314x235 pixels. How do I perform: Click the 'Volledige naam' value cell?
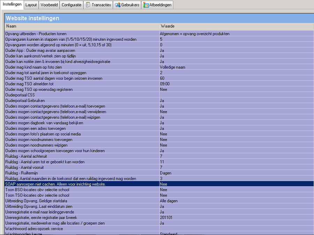pyautogui.click(x=173, y=67)
